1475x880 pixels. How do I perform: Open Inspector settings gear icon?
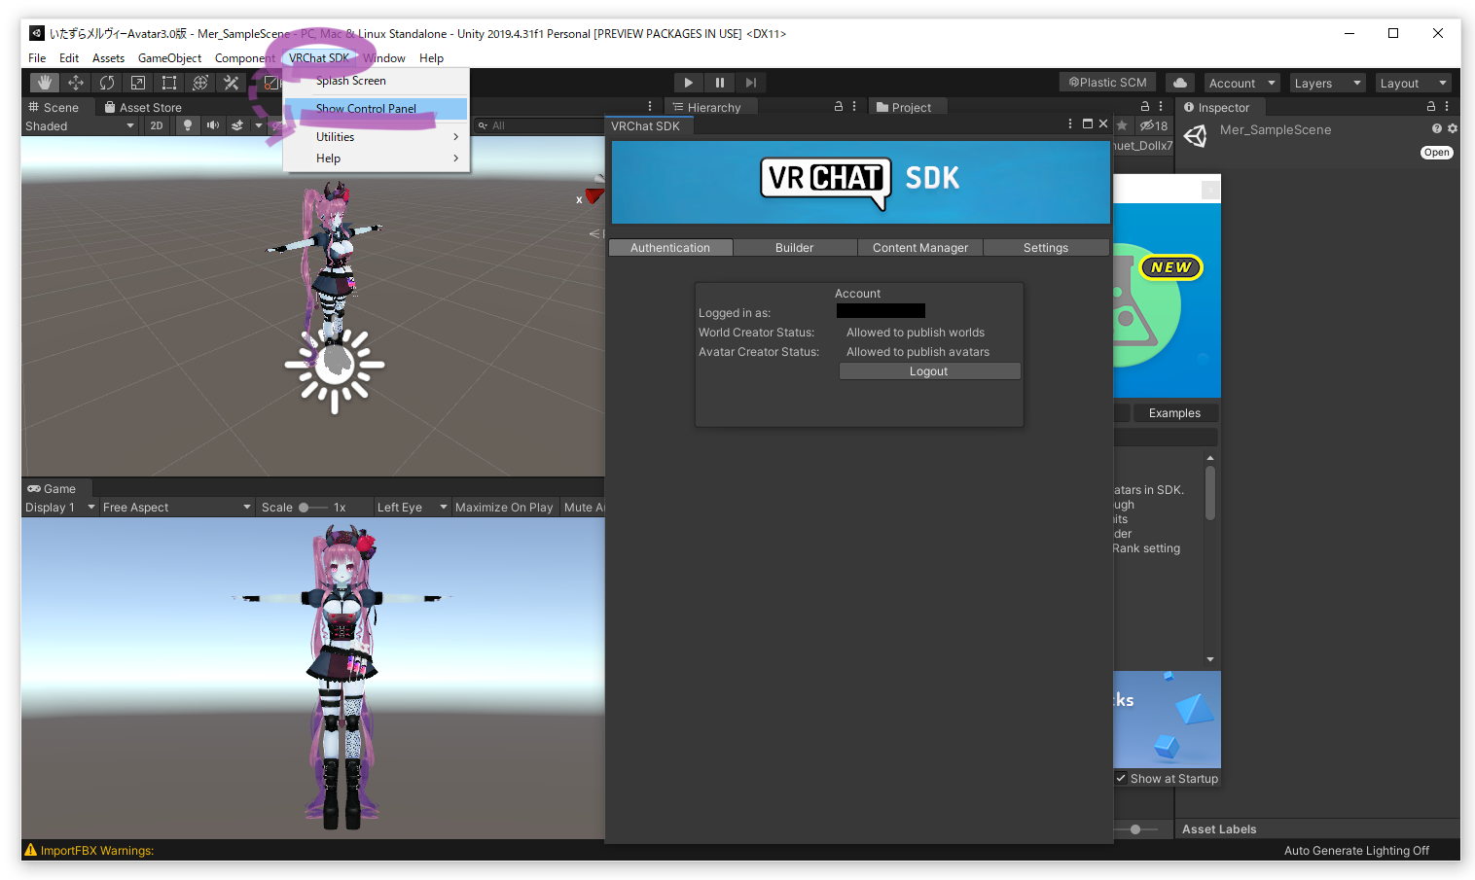coord(1453,129)
